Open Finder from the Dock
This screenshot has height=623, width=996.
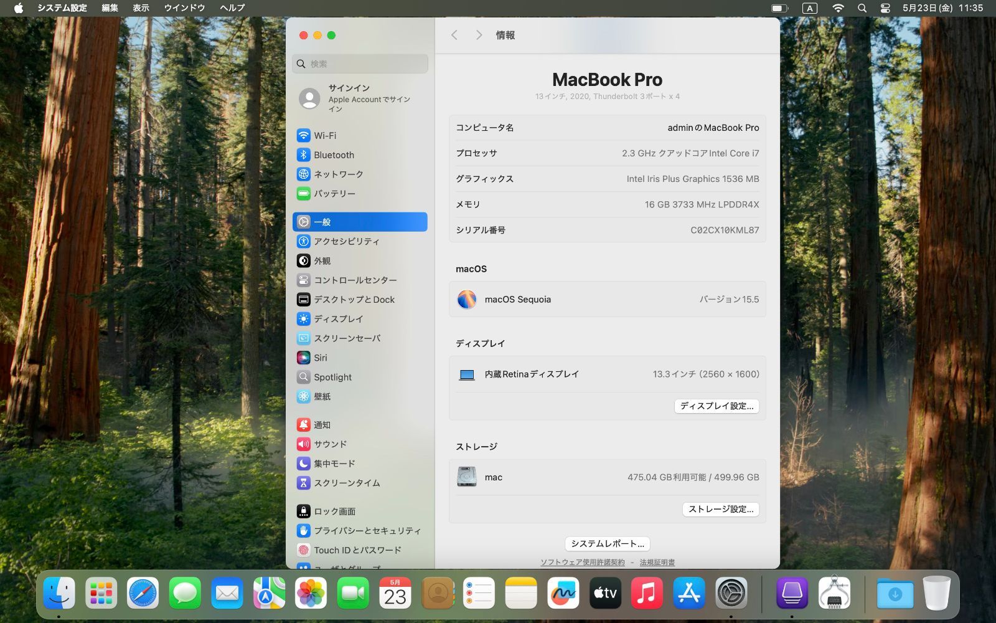[59, 592]
